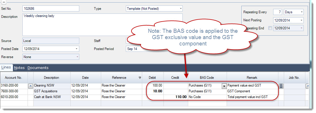316x113 pixels.
Task: Click the Set No. field 102686
Action: (51, 9)
